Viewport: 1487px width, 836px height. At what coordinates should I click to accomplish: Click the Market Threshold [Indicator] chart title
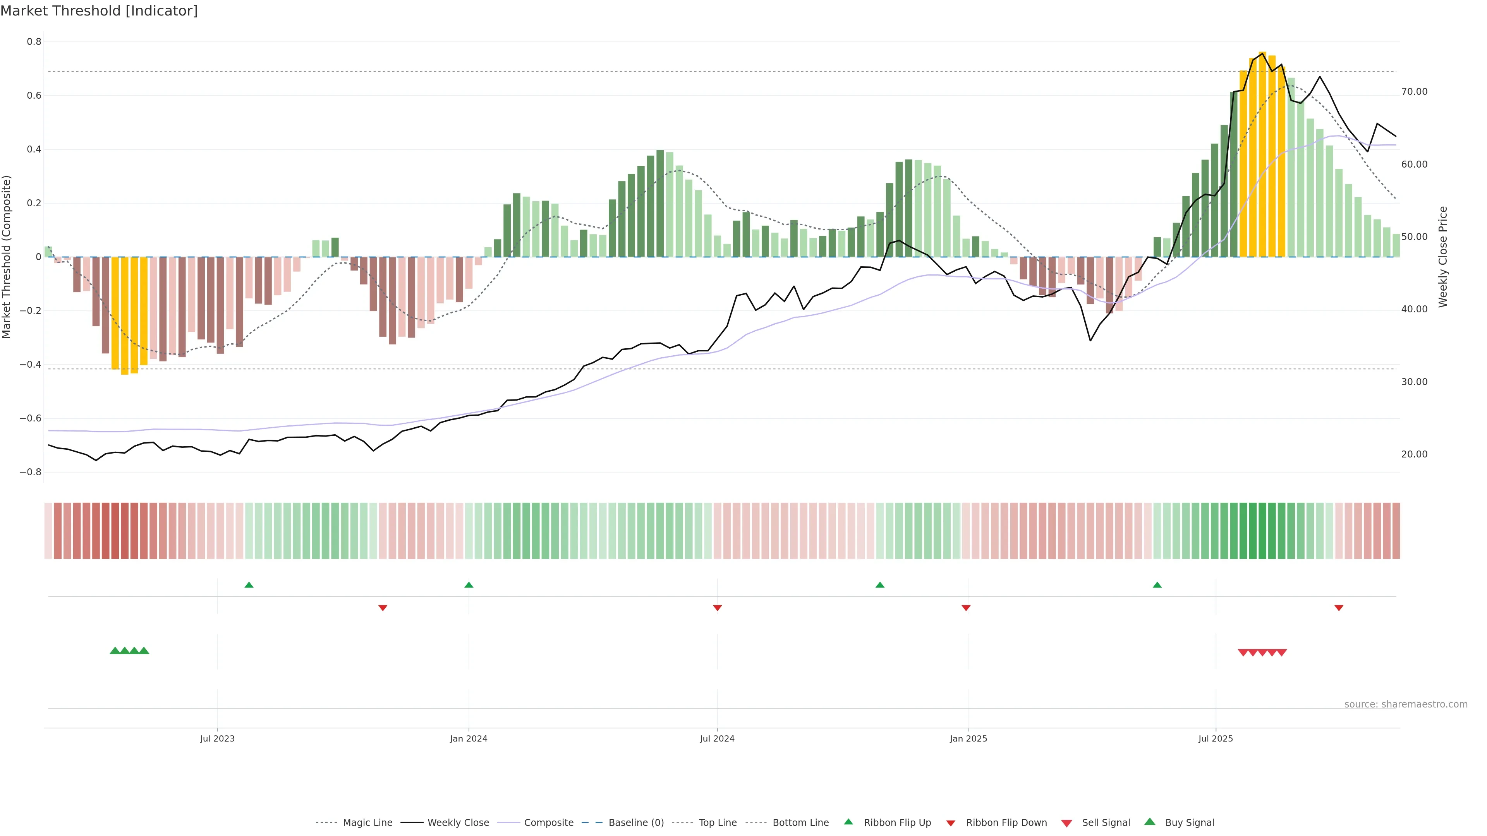pyautogui.click(x=99, y=11)
